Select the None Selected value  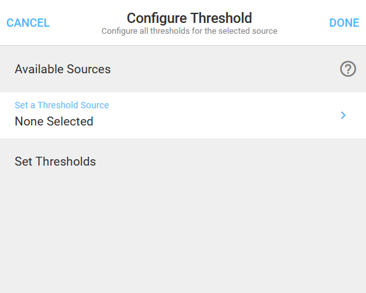pos(54,122)
